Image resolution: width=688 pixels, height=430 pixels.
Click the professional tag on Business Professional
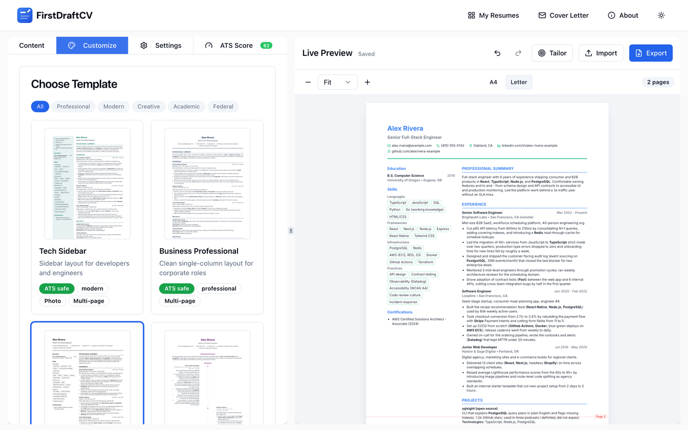click(x=219, y=289)
